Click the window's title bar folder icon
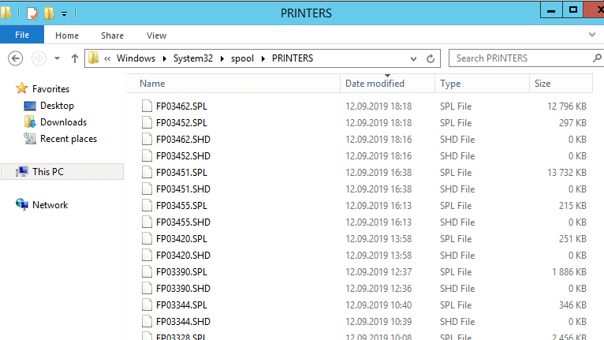 coord(6,13)
